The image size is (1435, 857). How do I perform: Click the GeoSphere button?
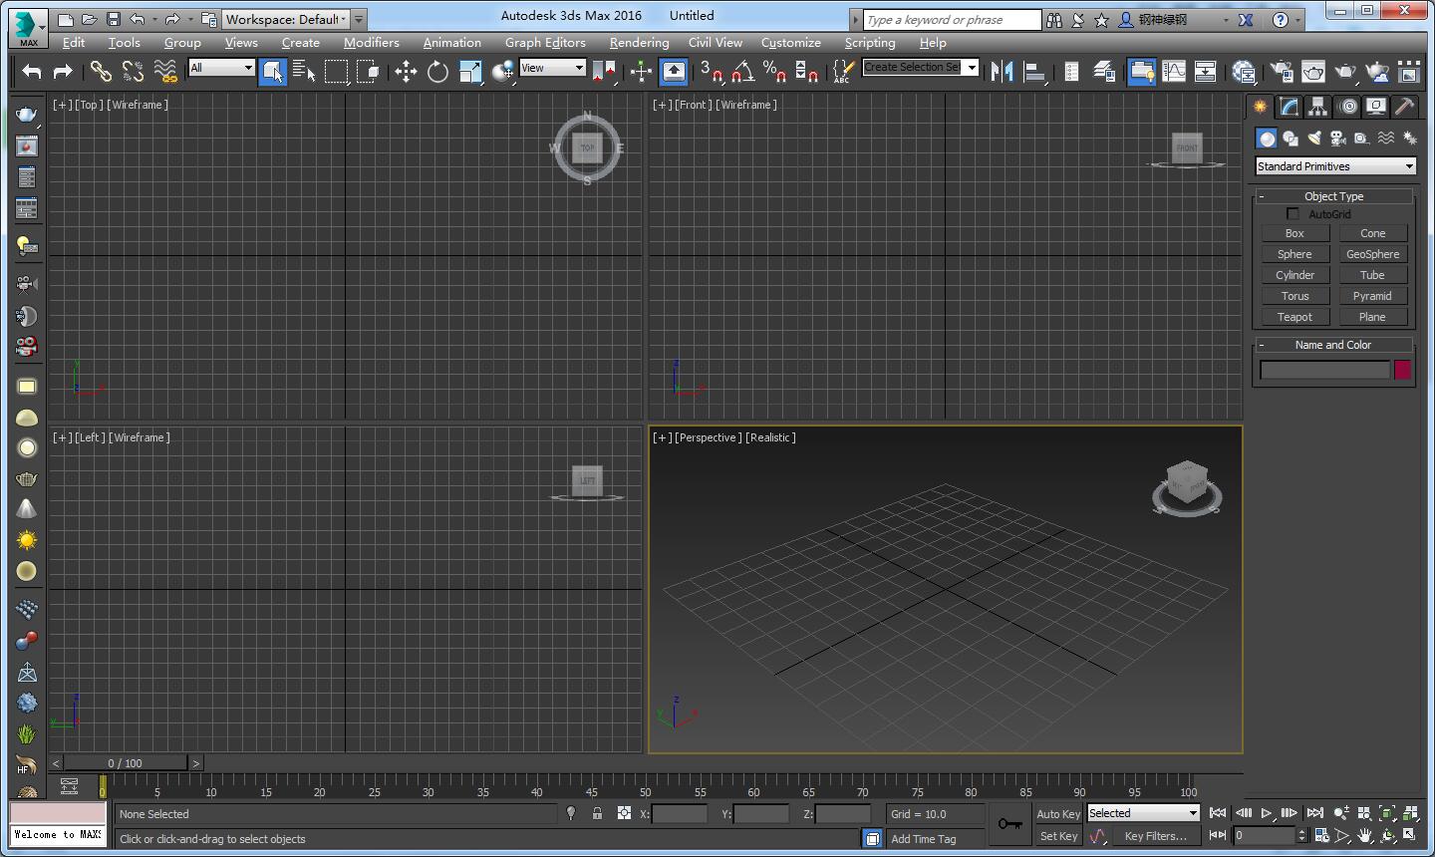click(1372, 254)
